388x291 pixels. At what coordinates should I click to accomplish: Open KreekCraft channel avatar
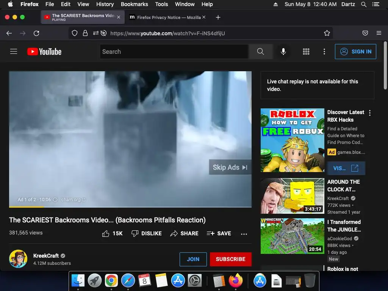click(x=18, y=259)
